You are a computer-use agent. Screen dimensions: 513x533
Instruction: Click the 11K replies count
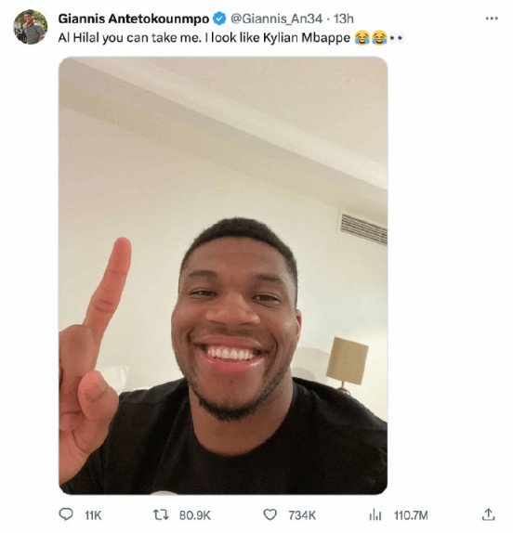pos(93,515)
